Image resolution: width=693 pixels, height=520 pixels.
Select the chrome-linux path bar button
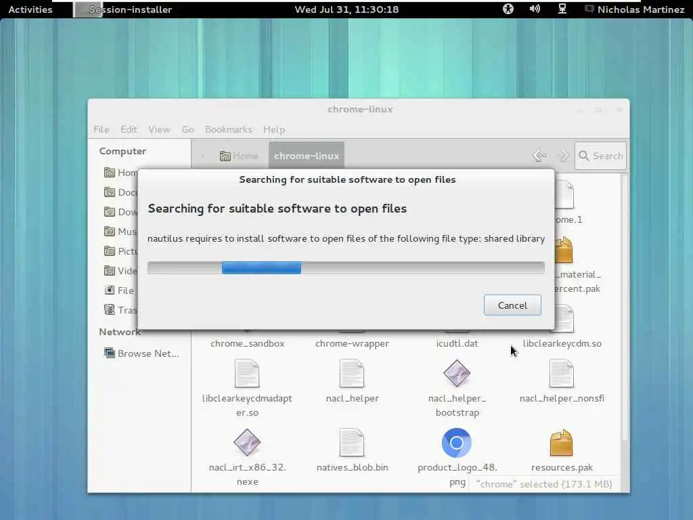click(307, 156)
